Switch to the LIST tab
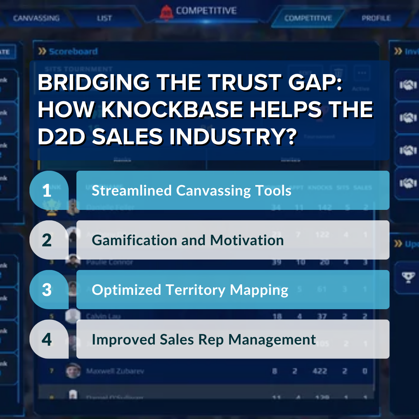This screenshot has height=419, width=419. click(x=104, y=18)
